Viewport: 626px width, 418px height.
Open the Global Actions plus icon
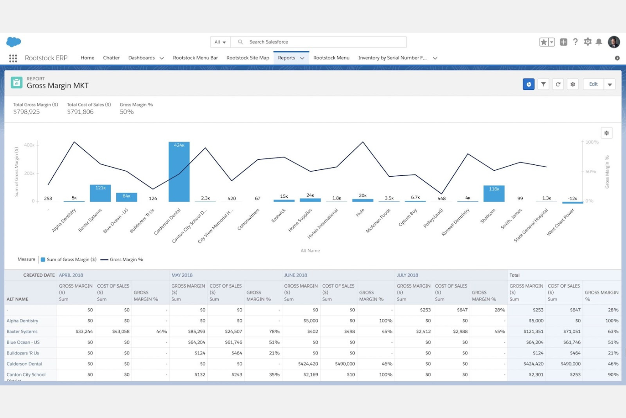[563, 42]
